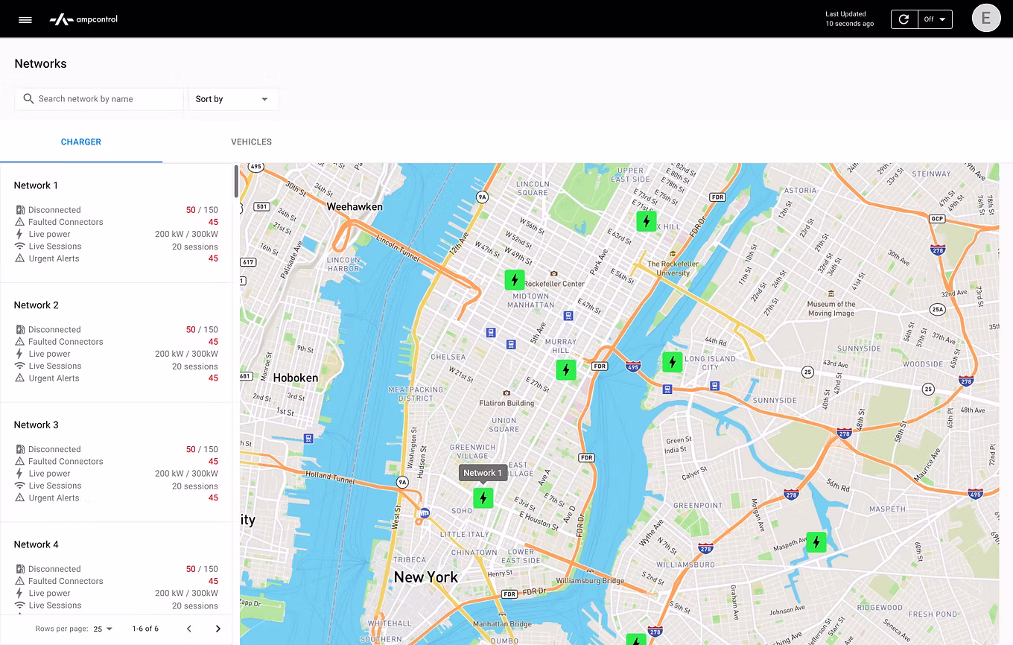Viewport: 1013px width, 645px height.
Task: Click the Urgent Alerts warning icon in Network 1
Action: pyautogui.click(x=20, y=258)
